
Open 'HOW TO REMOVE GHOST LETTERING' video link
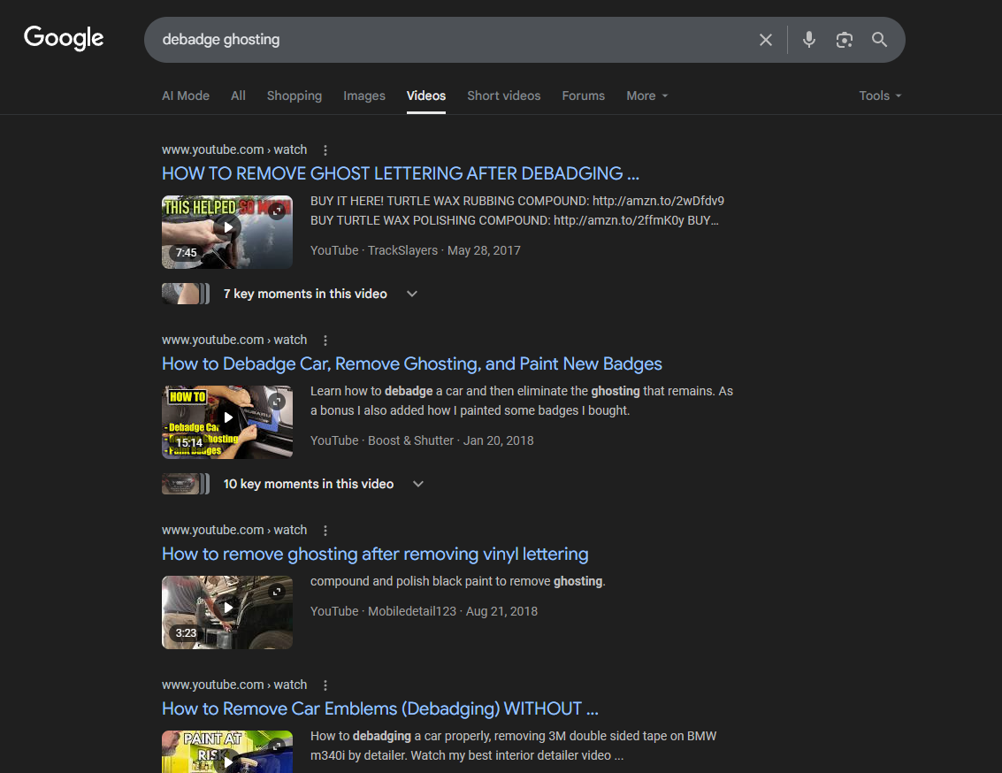(x=400, y=173)
